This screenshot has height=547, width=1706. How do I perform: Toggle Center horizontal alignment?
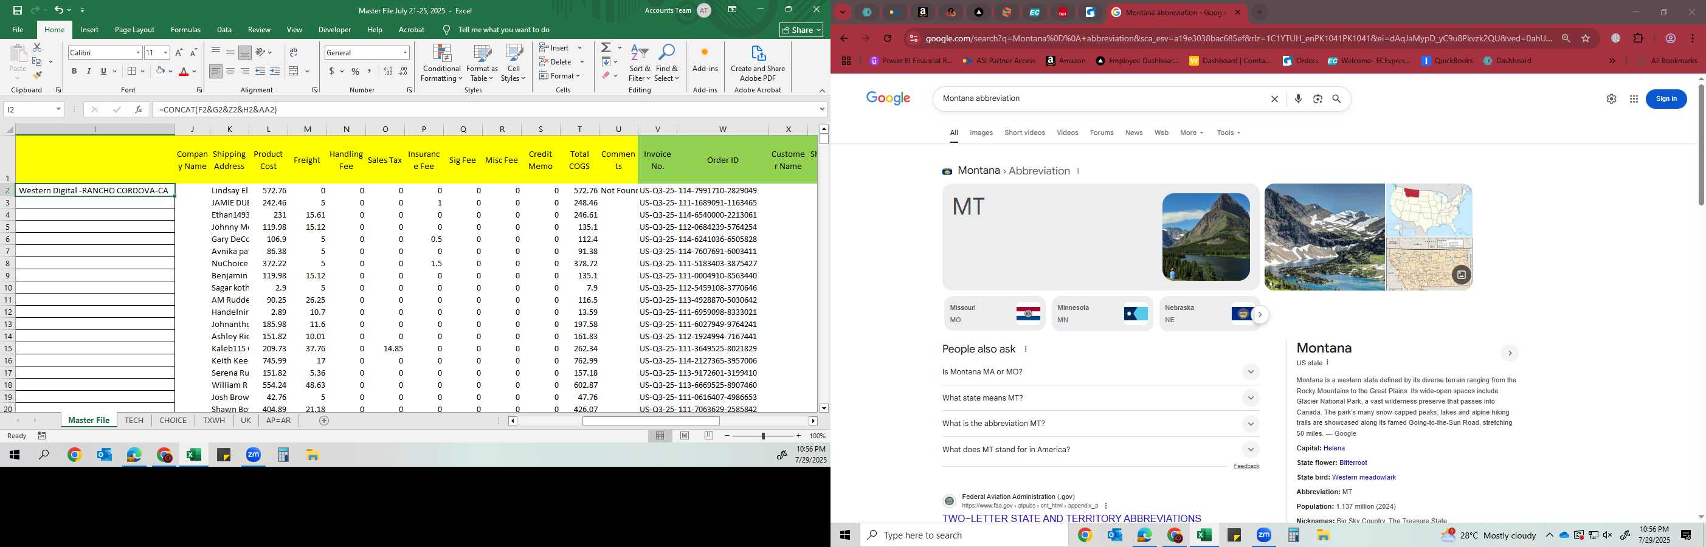[x=230, y=71]
